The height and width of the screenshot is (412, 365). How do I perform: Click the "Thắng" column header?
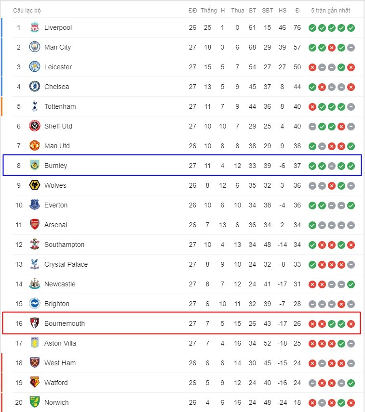pos(208,10)
